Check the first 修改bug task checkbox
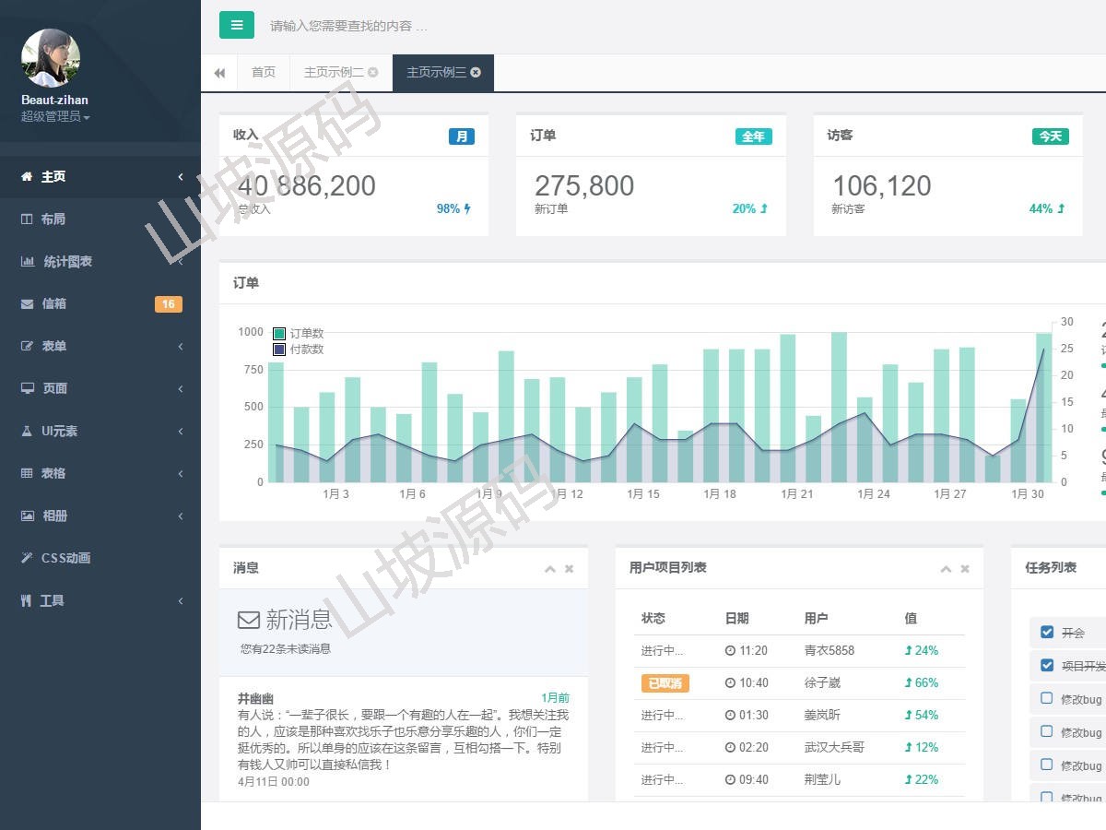Viewport: 1106px width, 830px height. (1046, 698)
